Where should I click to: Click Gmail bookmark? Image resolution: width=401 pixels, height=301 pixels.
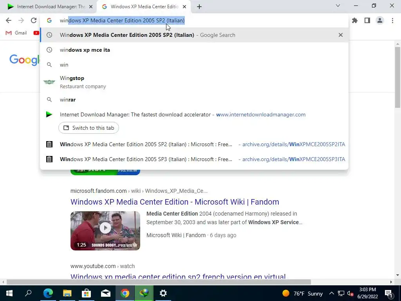[x=16, y=33]
